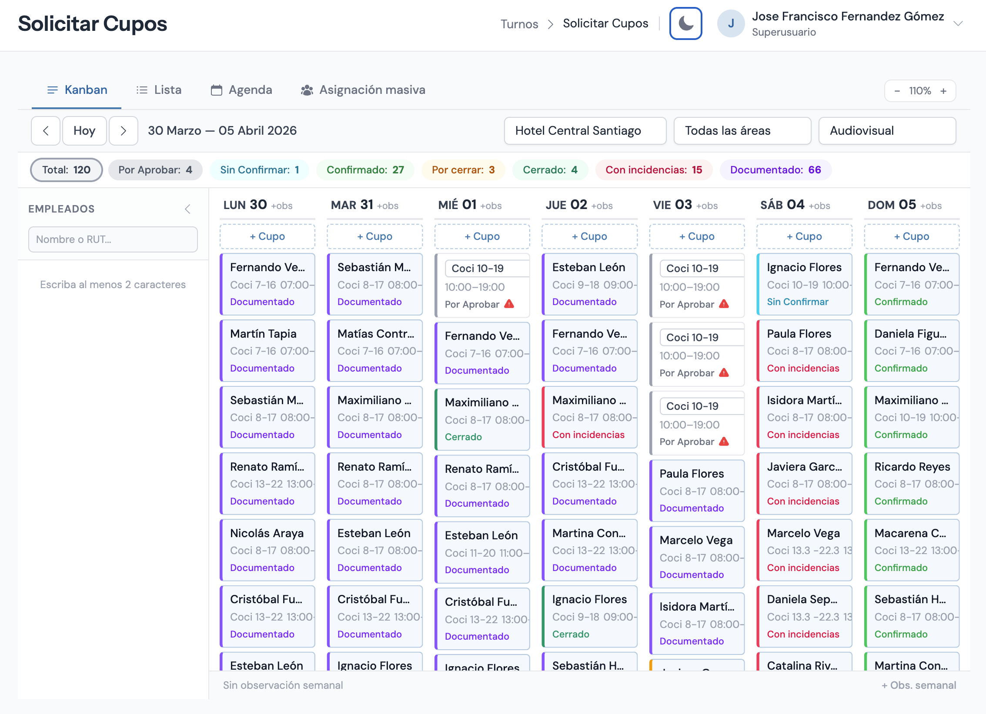The height and width of the screenshot is (714, 986).
Task: Open the Audiovisual selector dropdown
Action: [886, 131]
